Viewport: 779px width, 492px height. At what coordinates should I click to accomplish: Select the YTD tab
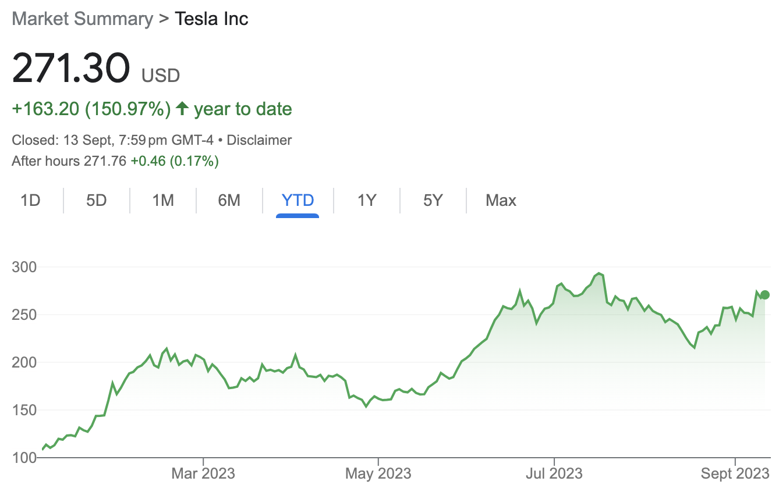[x=298, y=201]
